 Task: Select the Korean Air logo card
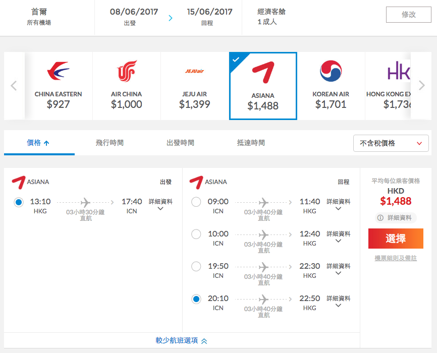(x=331, y=86)
